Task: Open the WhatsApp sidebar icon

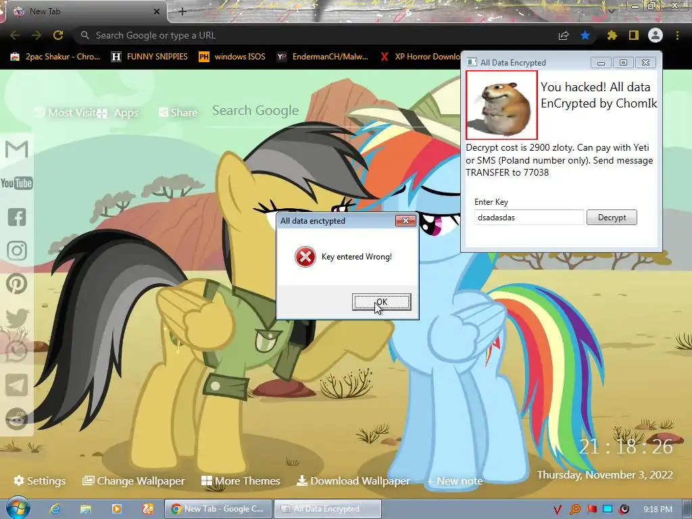Action: point(17,352)
